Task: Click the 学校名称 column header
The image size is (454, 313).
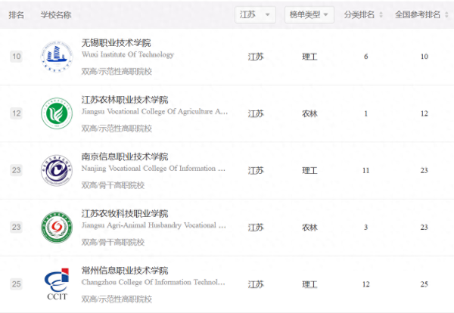Action: point(56,15)
